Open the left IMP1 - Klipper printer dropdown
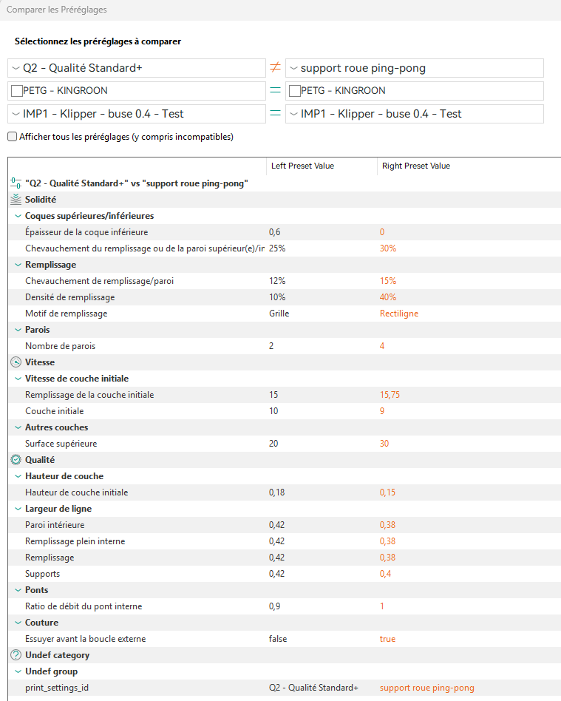This screenshot has width=561, height=701. [137, 114]
